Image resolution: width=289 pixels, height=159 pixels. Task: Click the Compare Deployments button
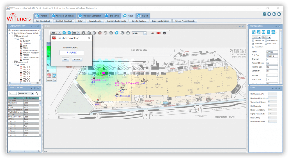116,21
